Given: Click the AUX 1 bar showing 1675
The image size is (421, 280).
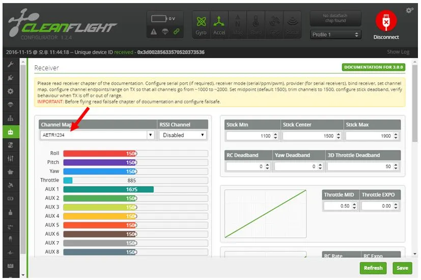Looking at the screenshot, I should click(135, 189).
